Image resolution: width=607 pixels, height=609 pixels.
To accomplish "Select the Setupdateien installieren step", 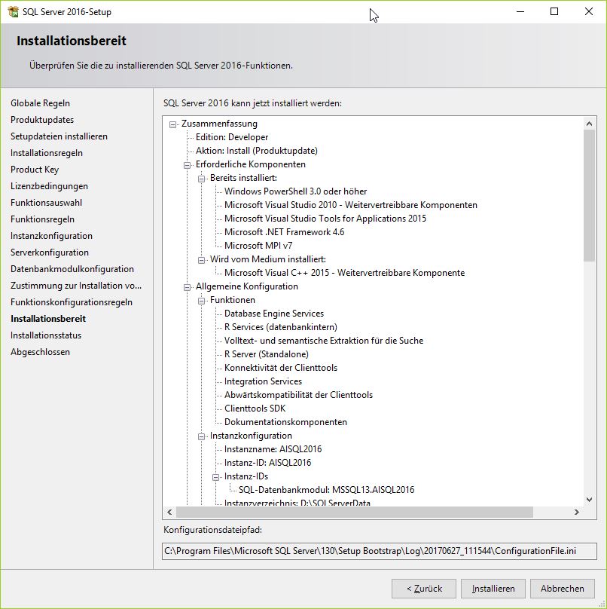I will 59,136.
